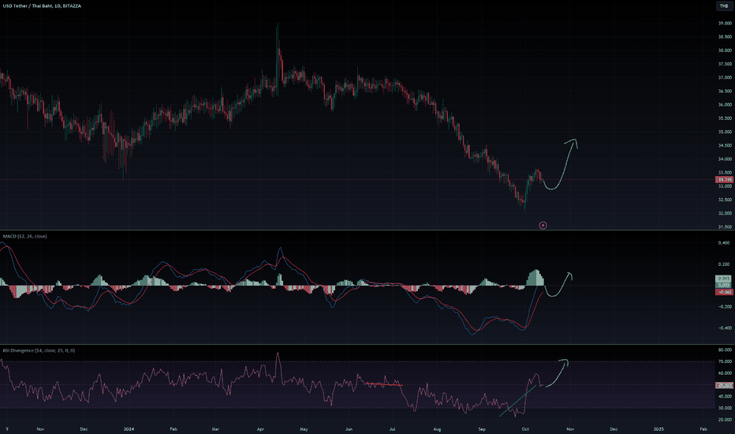Viewport: 735px width, 434px height.
Task: Click the 35.000 price axis label
Action: (x=725, y=132)
